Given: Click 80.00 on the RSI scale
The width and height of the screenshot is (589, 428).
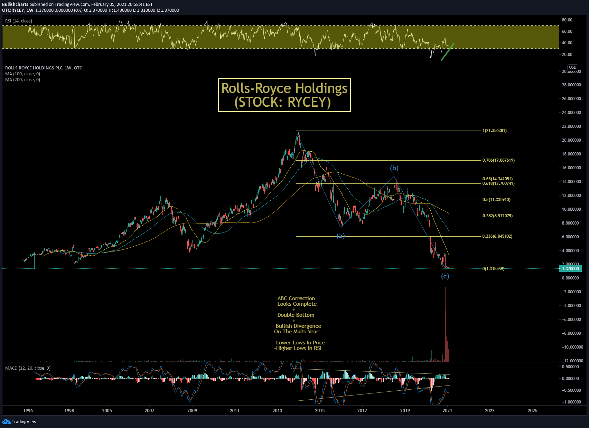Looking at the screenshot, I should (x=567, y=20).
